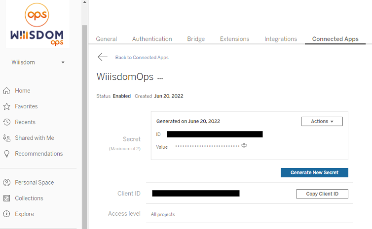
Task: Click the Shared with Me people icon
Action: coord(6,138)
